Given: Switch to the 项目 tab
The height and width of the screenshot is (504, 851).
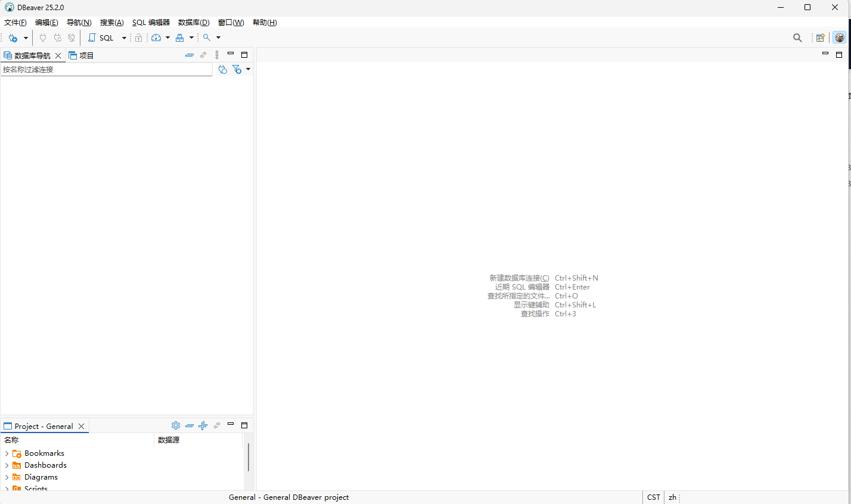Looking at the screenshot, I should click(82, 55).
